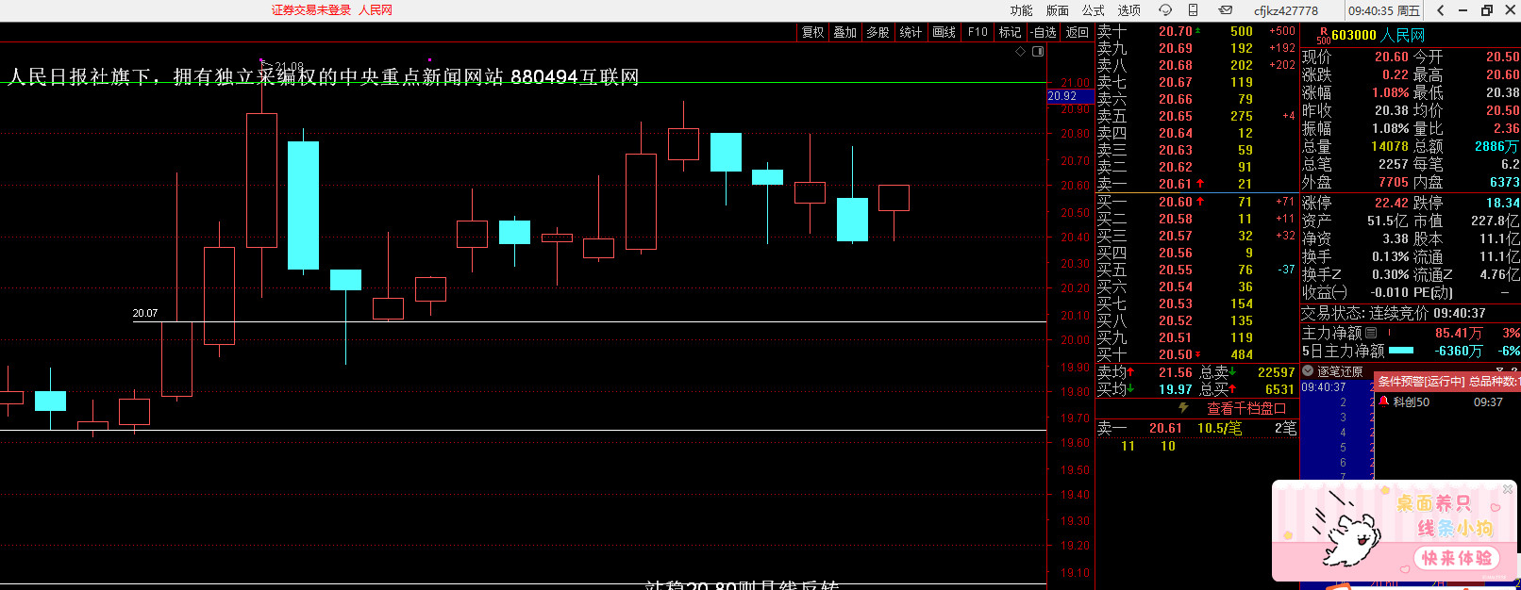Click the R500 badge before 603000

point(1323,36)
